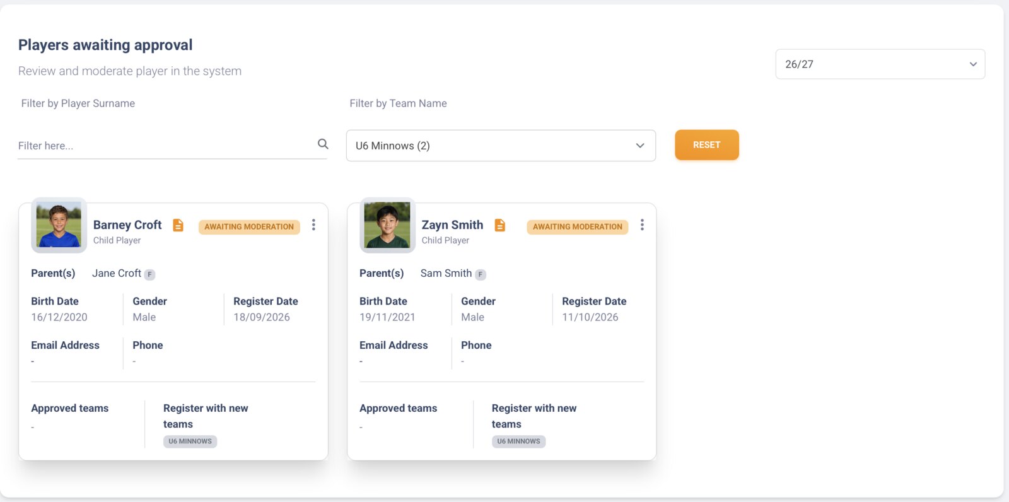
Task: Open Barney Croft's document icon
Action: coord(178,225)
